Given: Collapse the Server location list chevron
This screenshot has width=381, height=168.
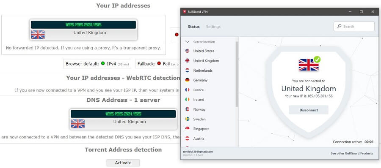Looking at the screenshot, I should 187,42.
